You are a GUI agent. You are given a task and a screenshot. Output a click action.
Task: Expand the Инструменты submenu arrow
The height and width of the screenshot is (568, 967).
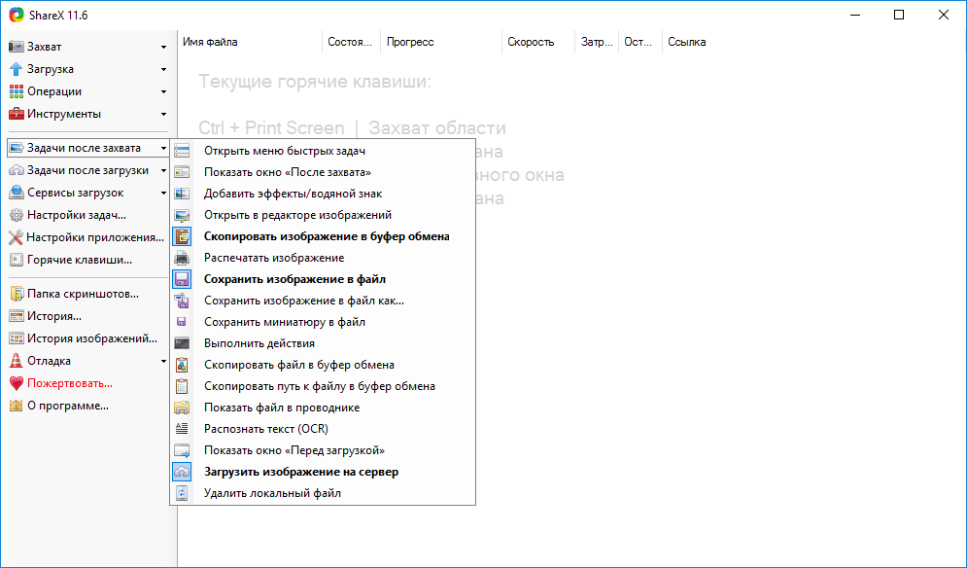163,114
